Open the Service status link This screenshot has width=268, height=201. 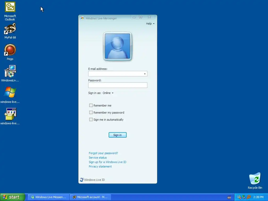[x=98, y=158]
